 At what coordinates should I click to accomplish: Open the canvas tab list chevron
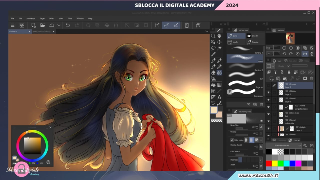[x=206, y=31]
